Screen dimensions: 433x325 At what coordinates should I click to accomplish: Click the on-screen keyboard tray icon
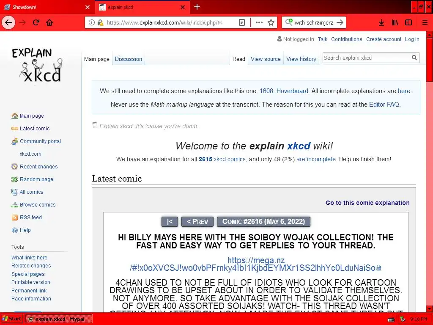point(391,319)
